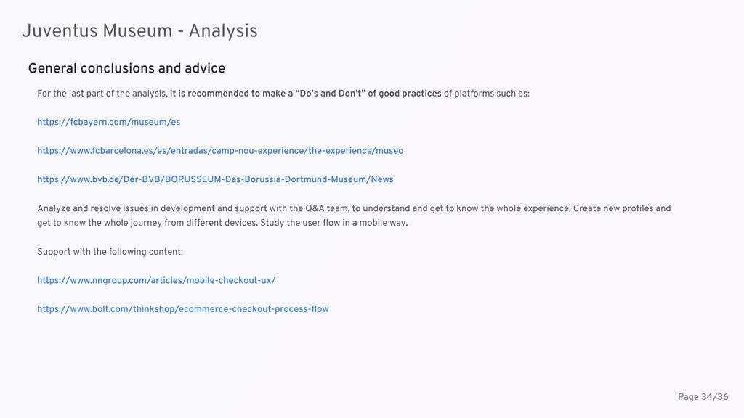Open the fcbayern.com museum link
744x418 pixels.
[109, 122]
